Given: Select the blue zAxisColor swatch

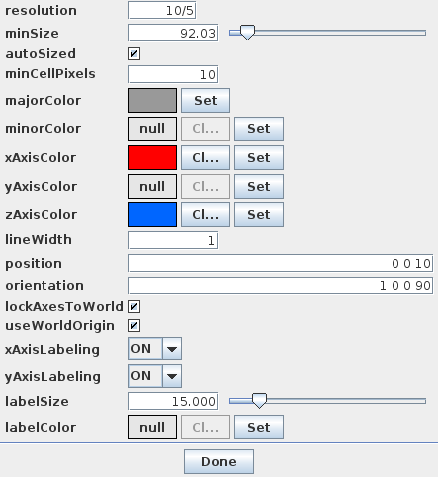Looking at the screenshot, I should click(x=152, y=214).
